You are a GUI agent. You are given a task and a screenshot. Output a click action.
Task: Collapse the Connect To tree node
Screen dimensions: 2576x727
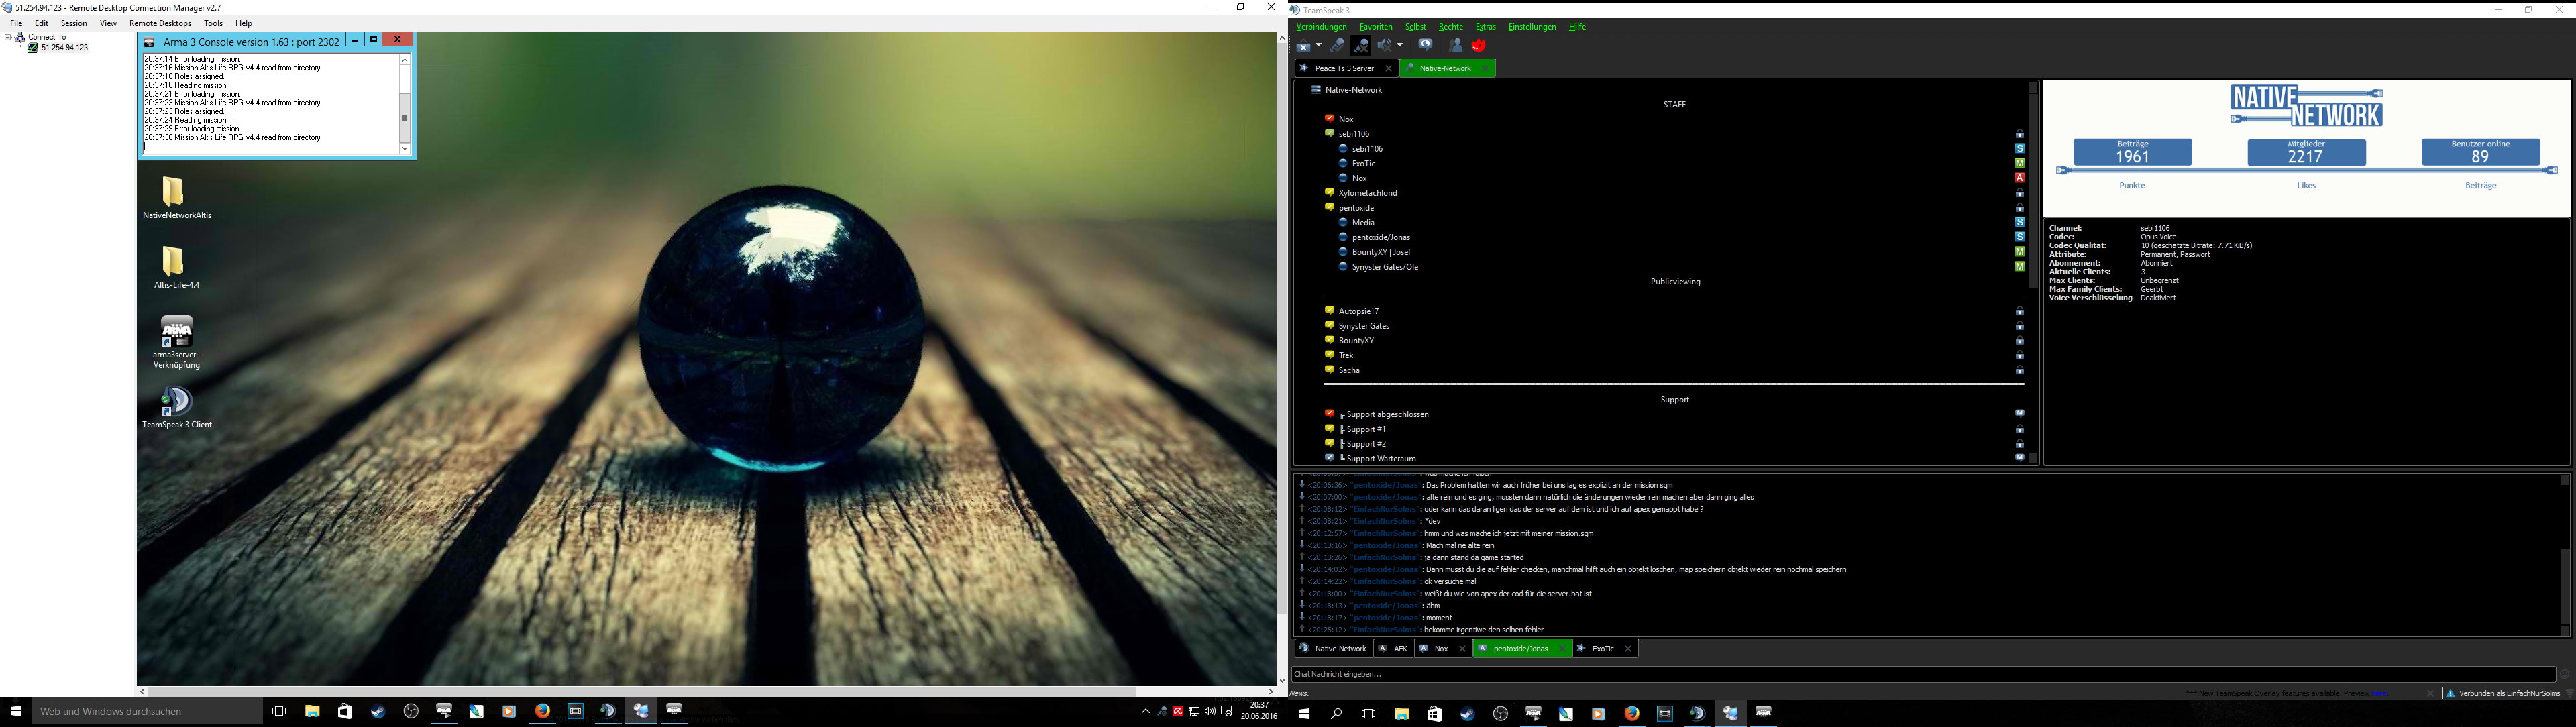(x=8, y=37)
